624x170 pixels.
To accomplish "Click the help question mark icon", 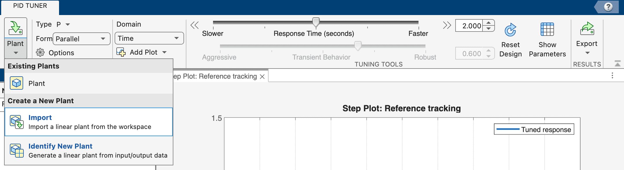I will (608, 7).
